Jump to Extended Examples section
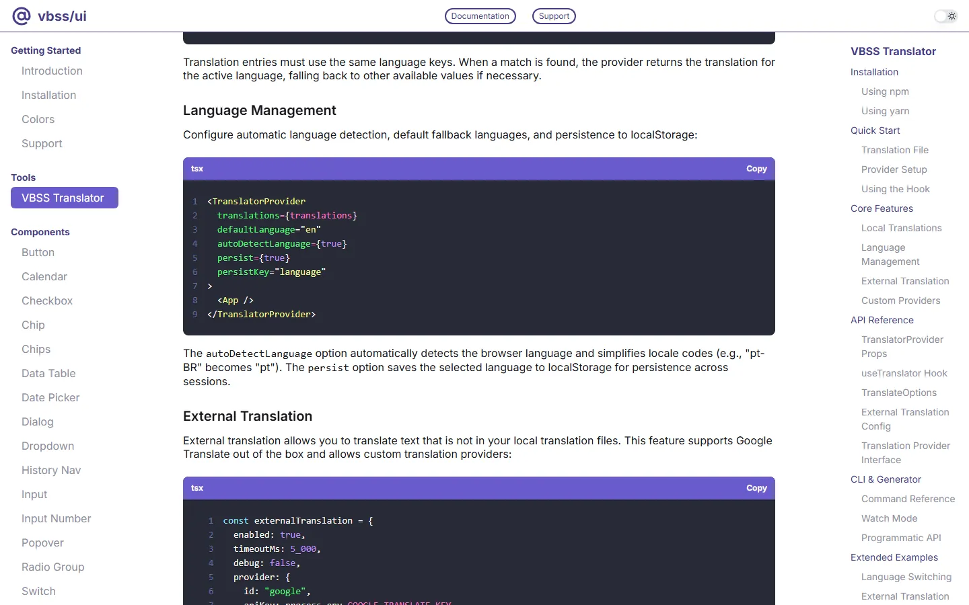Viewport: 969px width, 605px height. (x=894, y=557)
